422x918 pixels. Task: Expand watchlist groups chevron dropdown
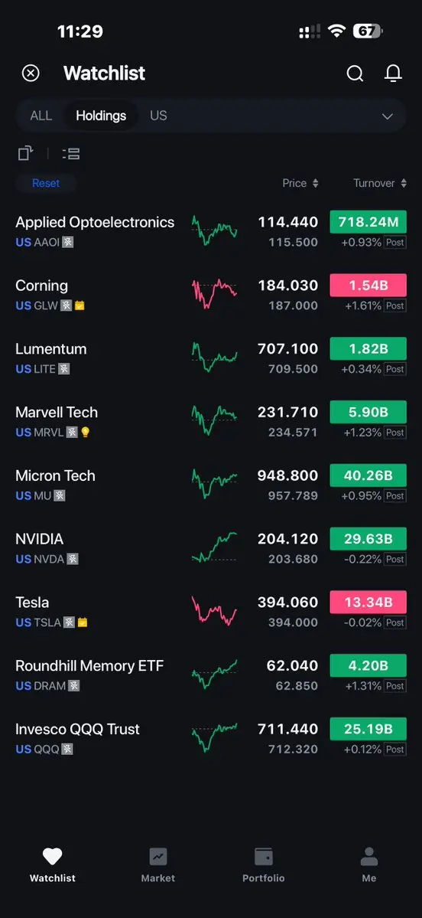[x=388, y=116]
